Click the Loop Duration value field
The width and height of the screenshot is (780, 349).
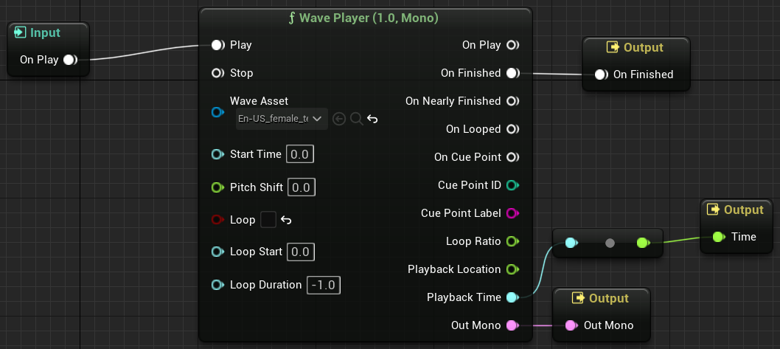(324, 285)
